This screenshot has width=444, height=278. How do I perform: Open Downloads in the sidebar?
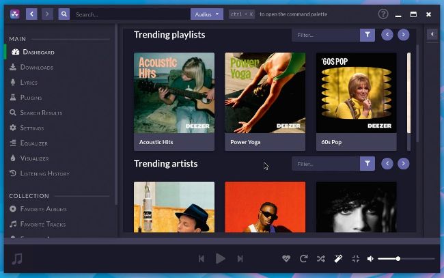[x=31, y=67]
